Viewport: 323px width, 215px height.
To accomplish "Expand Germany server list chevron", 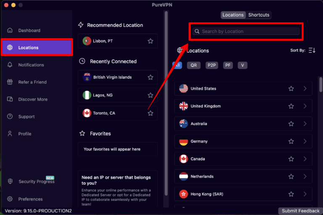I will [x=305, y=142].
